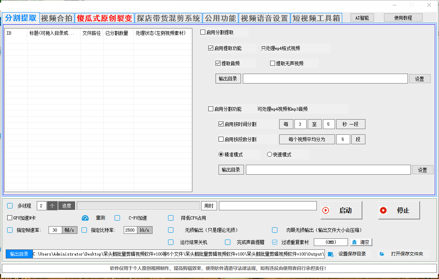Uncheck the 提取音频 checkbox

tap(218, 63)
